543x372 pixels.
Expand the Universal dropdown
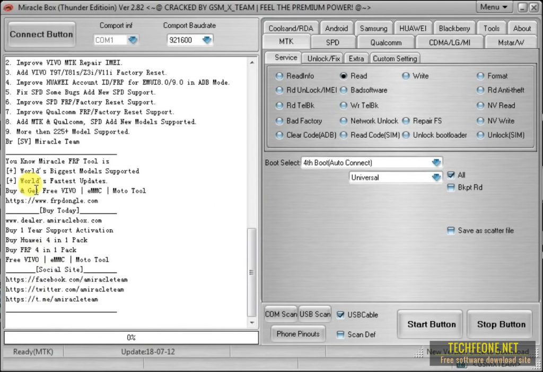(x=436, y=177)
